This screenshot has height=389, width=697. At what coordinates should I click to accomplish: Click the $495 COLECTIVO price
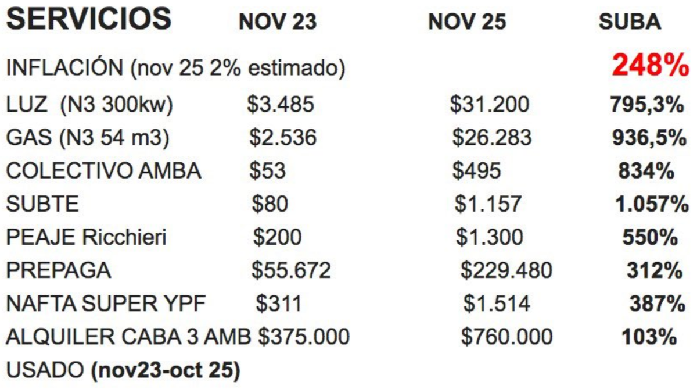[476, 171]
